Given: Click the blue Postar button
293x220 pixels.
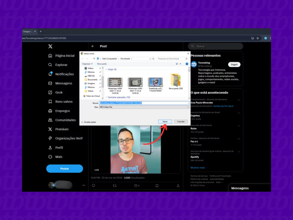Looking at the screenshot, I should [x=65, y=169].
